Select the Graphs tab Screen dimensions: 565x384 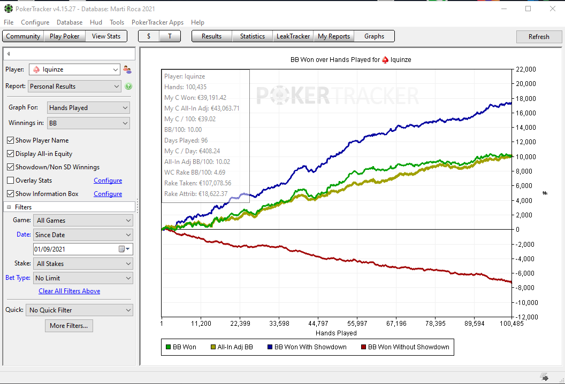(374, 36)
